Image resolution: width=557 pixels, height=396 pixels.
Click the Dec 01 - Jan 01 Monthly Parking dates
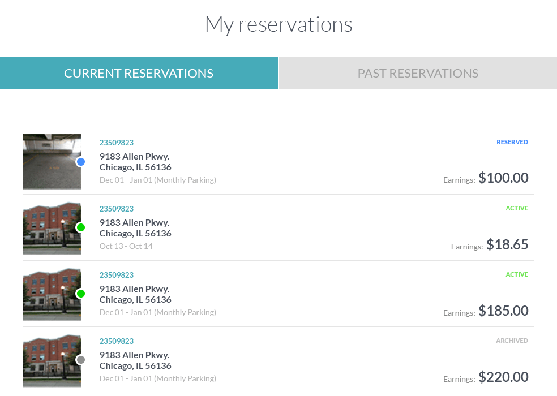[157, 179]
